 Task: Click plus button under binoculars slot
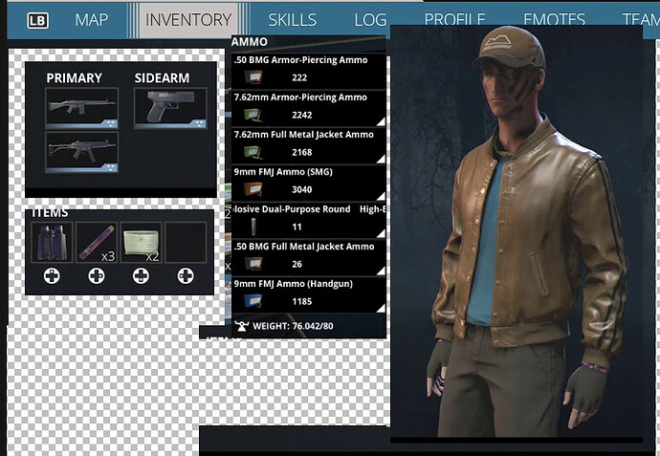point(52,276)
